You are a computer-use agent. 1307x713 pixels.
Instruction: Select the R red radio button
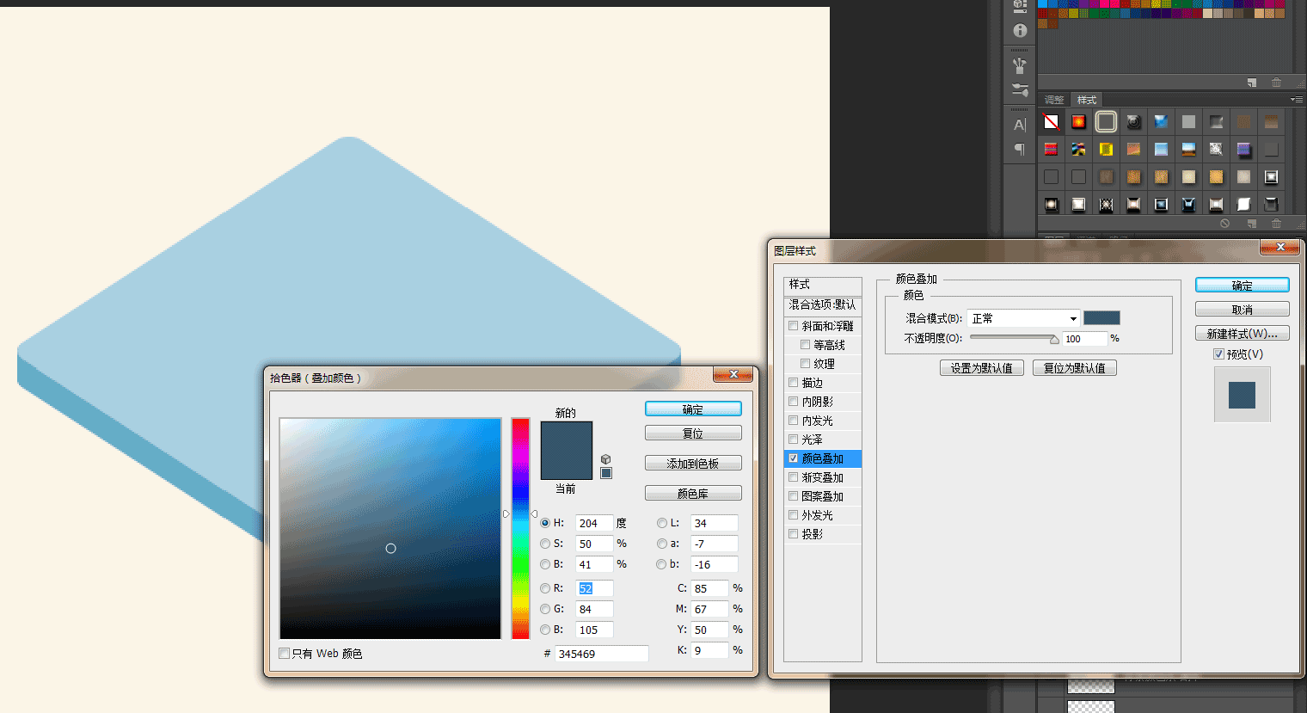pos(545,588)
